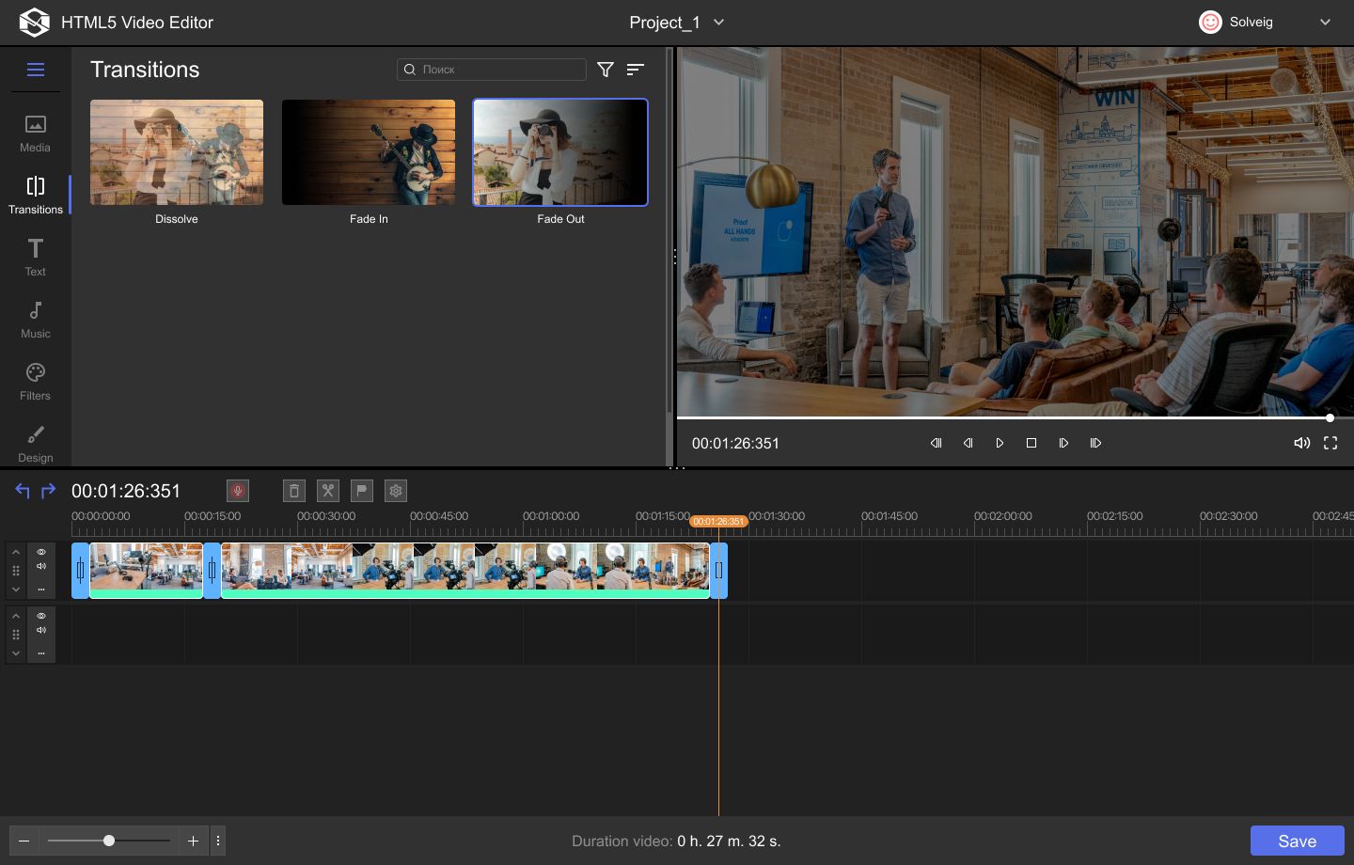The height and width of the screenshot is (865, 1354).
Task: Mute the preview player volume
Action: tap(1301, 443)
